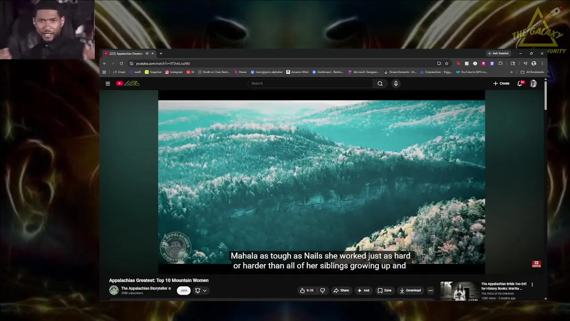This screenshot has width=570, height=321.
Task: Click the address bar URL
Action: click(x=163, y=63)
